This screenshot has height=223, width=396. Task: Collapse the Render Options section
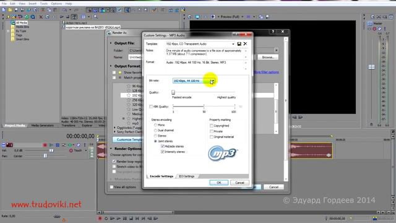point(111,149)
